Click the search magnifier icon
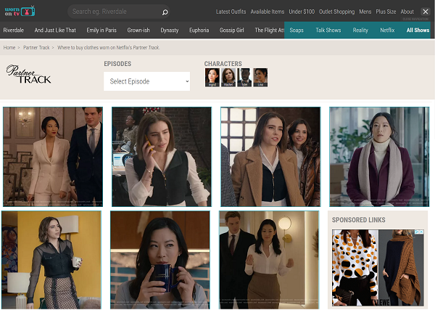 (165, 12)
